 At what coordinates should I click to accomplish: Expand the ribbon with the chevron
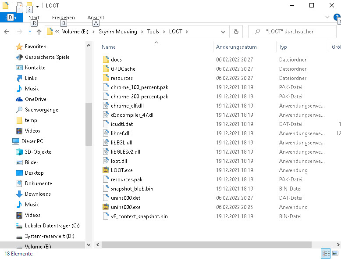327,17
